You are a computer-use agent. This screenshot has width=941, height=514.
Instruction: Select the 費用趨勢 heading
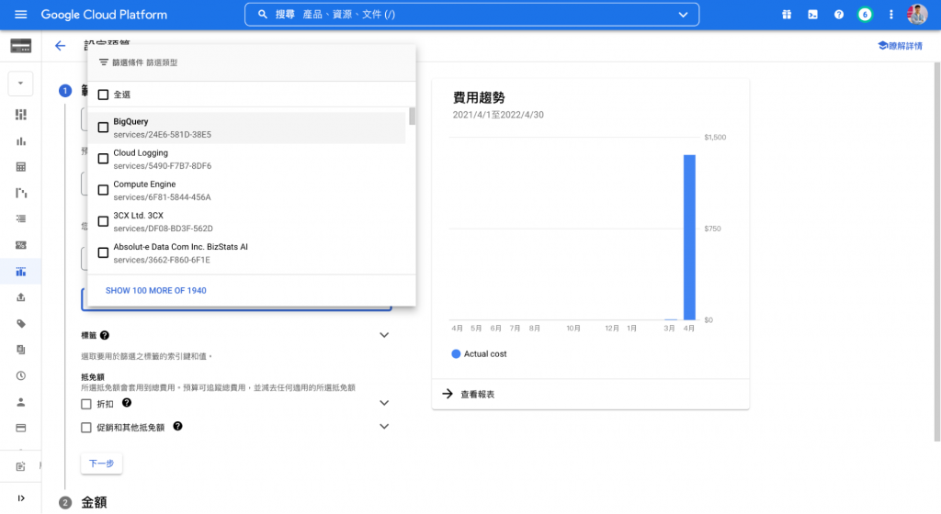[x=478, y=97]
